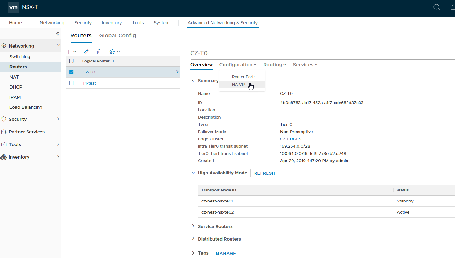Viewport: 455px width, 258px height.
Task: Collapse the sidebar with double-chevron icon
Action: (58, 34)
